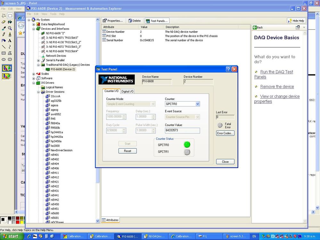Open the Counter dropdown showing GPCTR0
This screenshot has width=320, height=240.
(198, 104)
